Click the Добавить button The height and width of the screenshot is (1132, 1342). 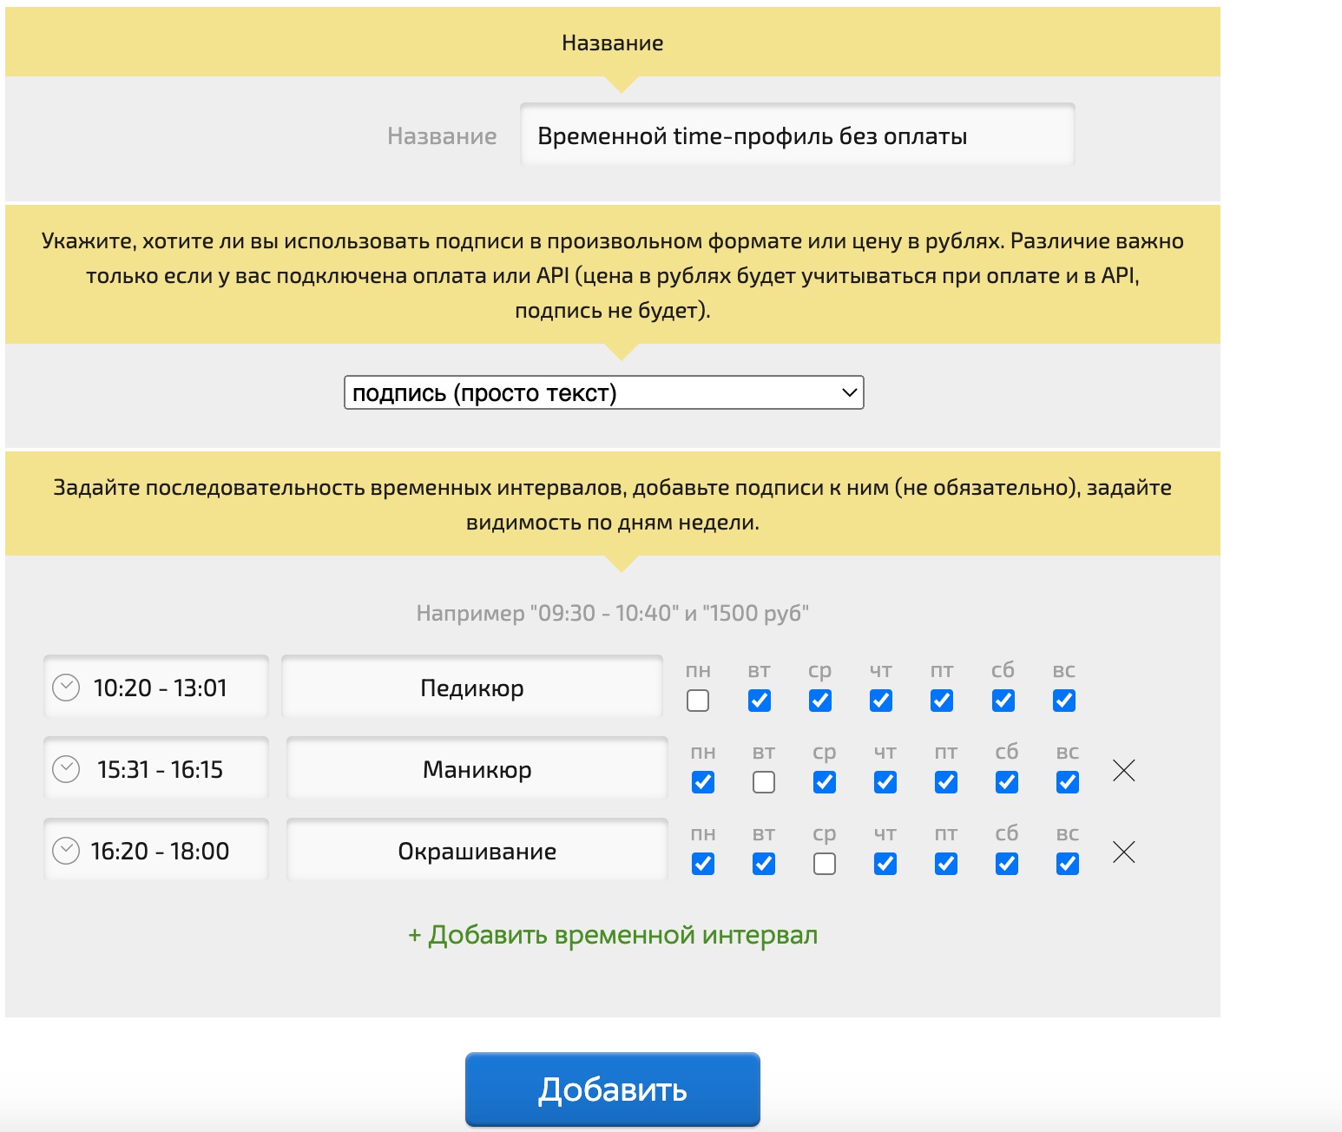coord(613,1089)
